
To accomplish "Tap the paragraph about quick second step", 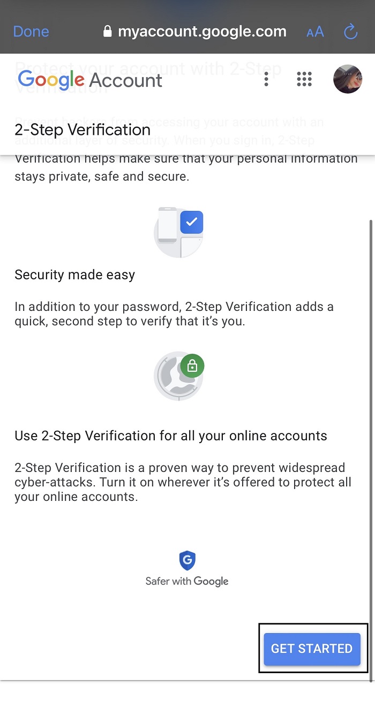I will click(x=174, y=315).
